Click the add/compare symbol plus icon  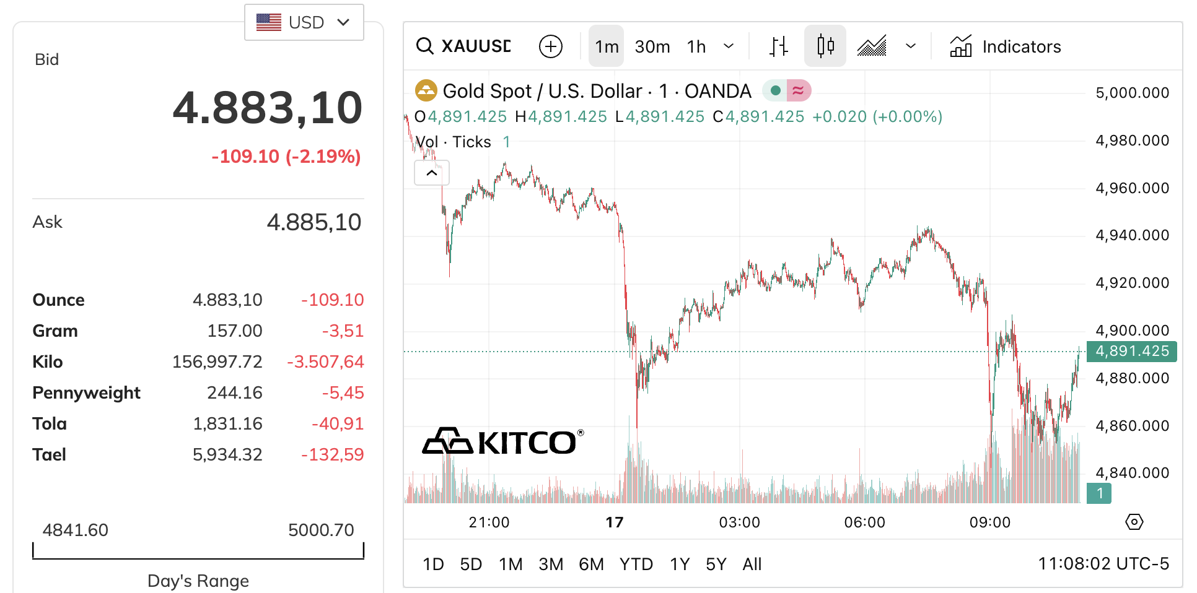[x=550, y=46]
